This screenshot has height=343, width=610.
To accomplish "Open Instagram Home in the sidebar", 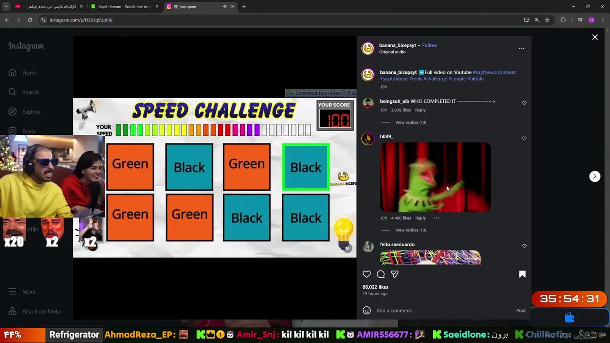I will (22, 72).
